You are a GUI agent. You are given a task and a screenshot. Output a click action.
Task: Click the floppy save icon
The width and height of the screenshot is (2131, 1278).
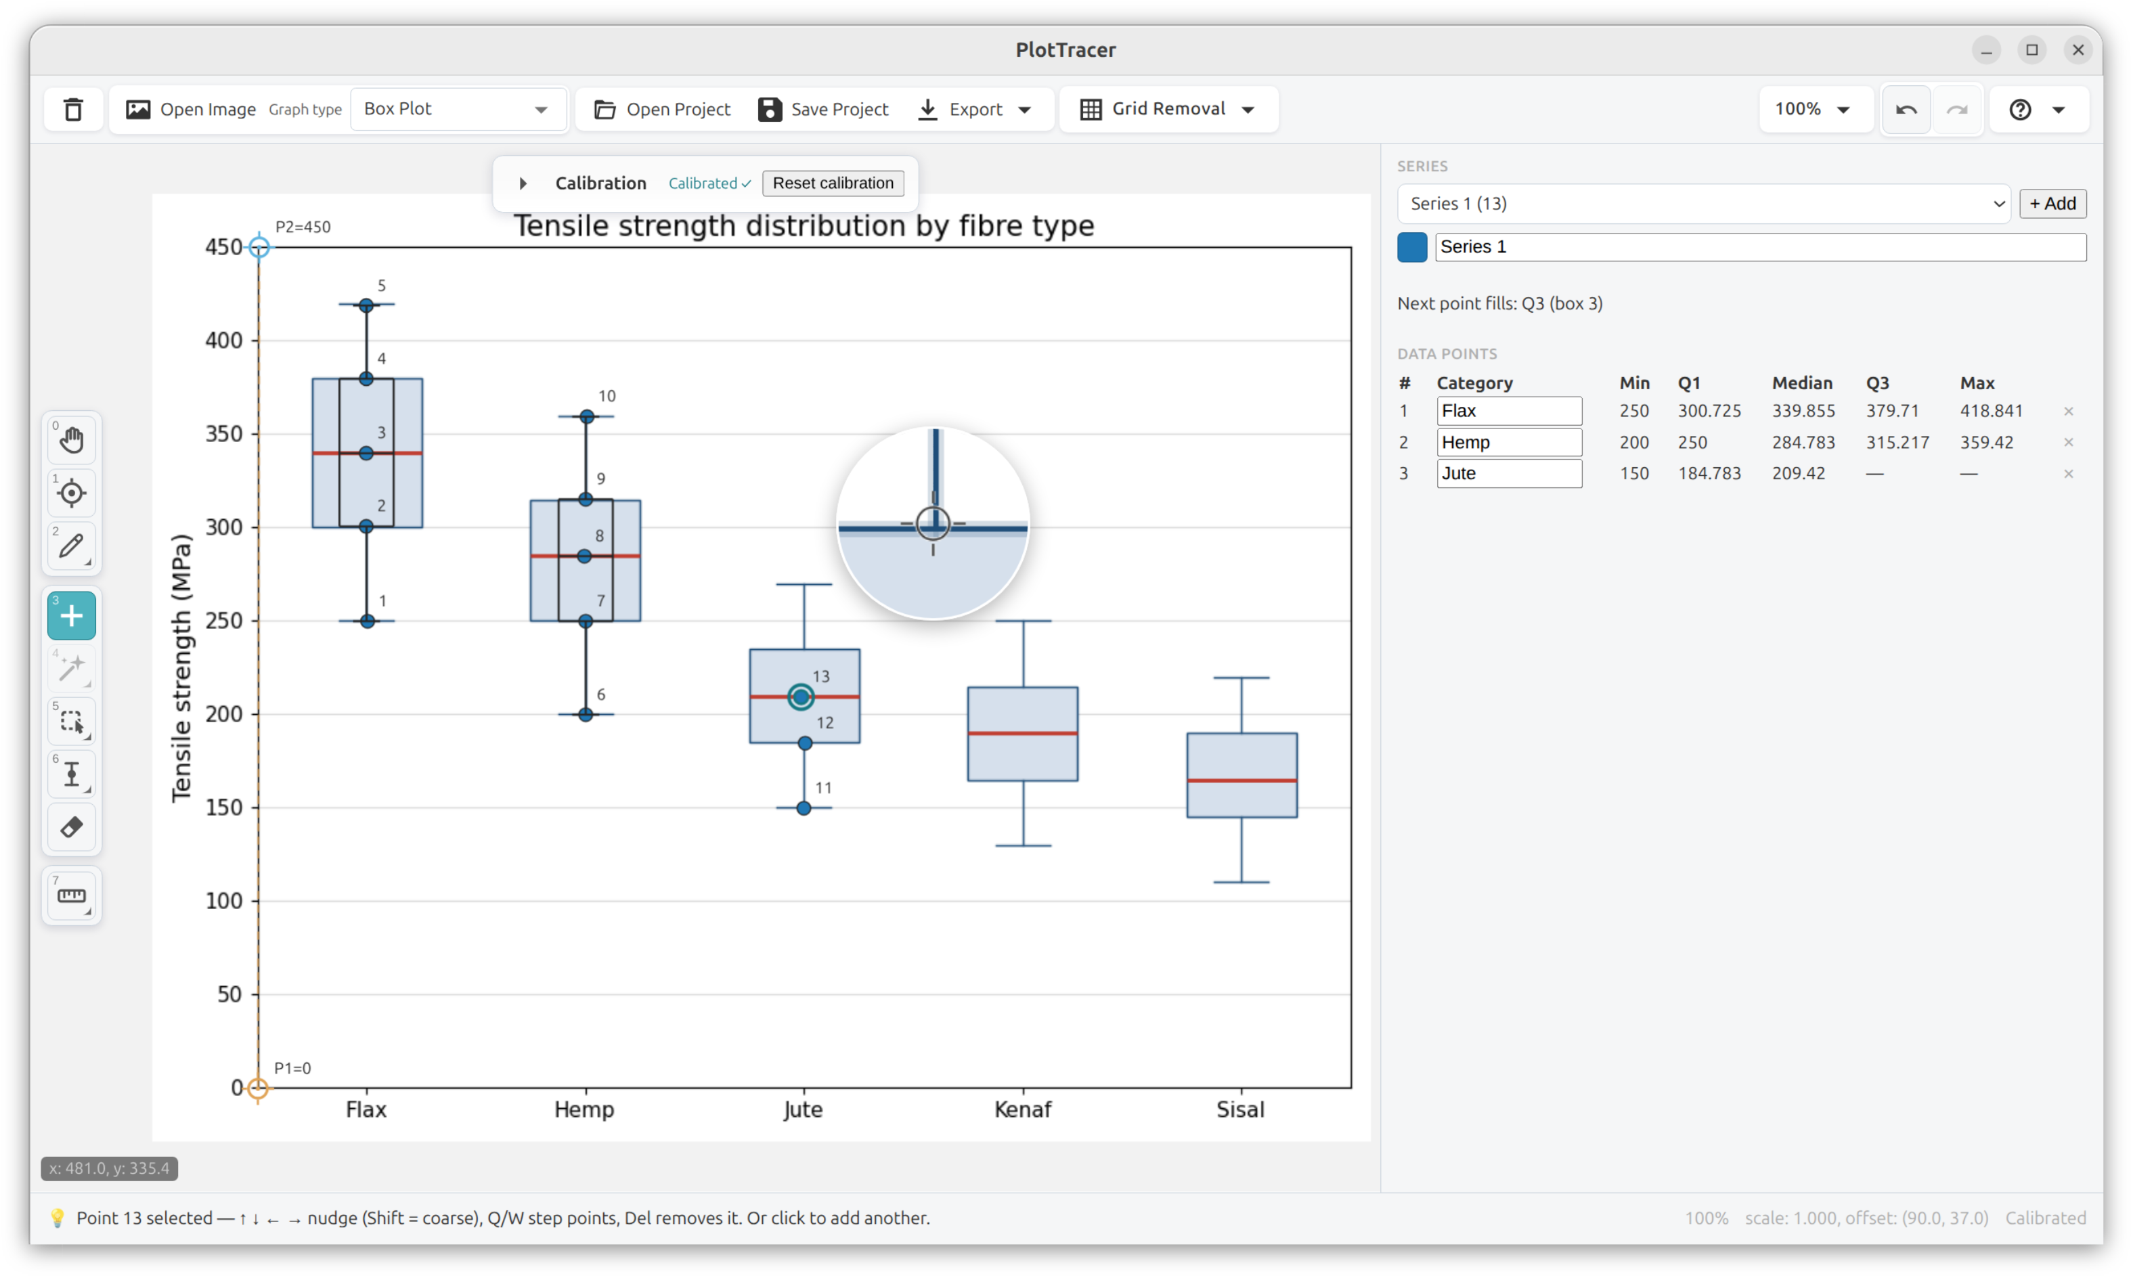(770, 110)
